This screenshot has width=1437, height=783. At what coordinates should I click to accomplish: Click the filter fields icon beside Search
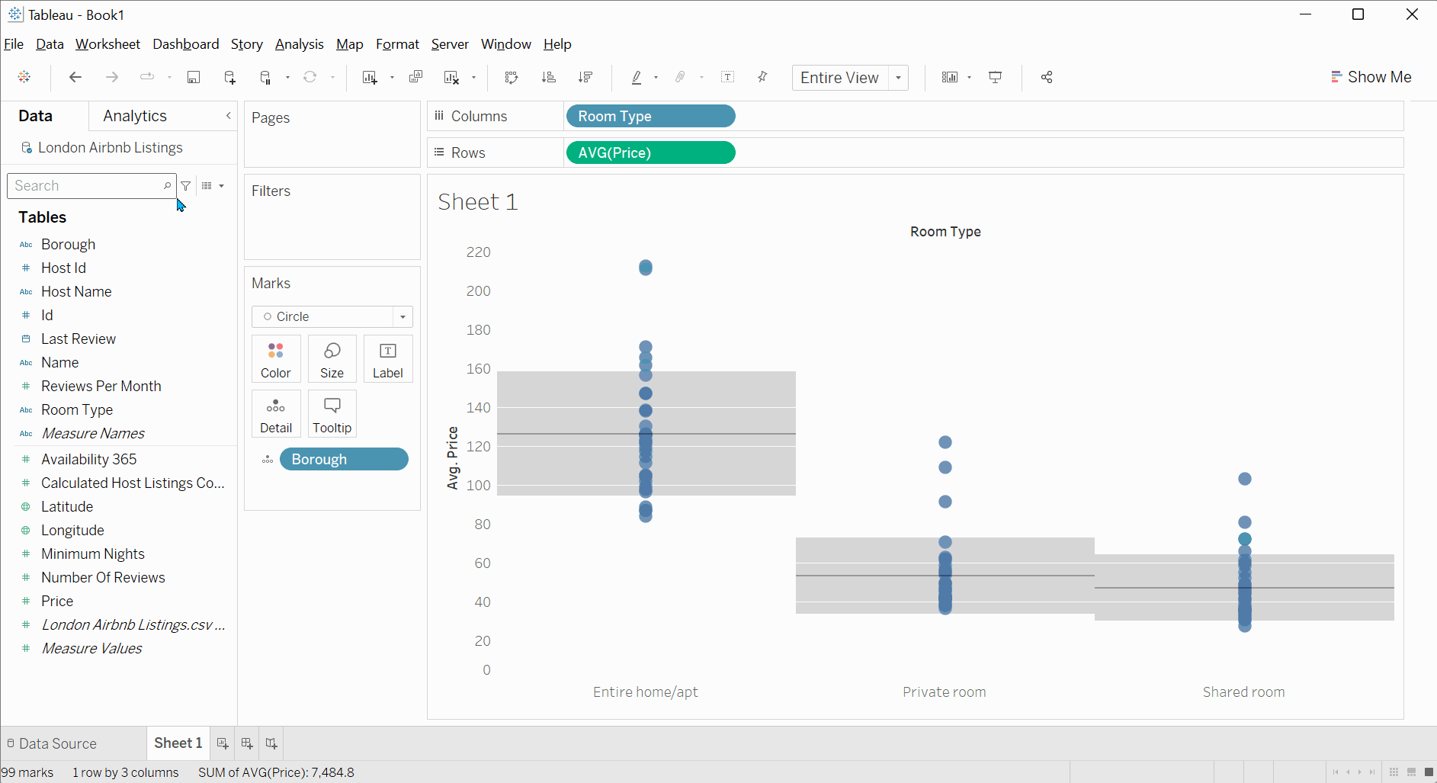point(186,185)
